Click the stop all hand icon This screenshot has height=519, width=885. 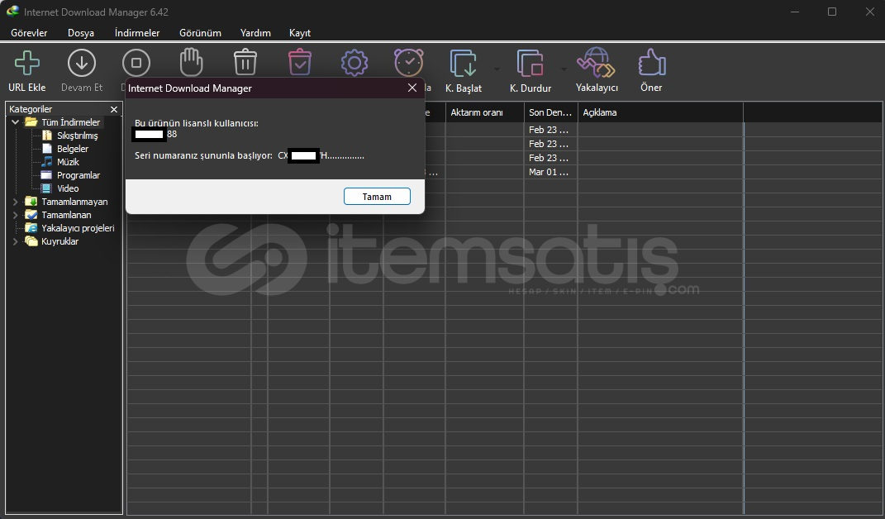click(x=192, y=62)
